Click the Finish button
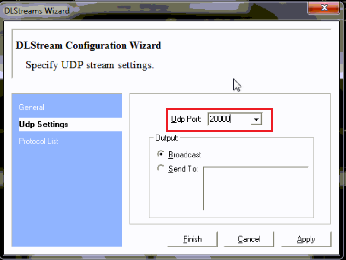 click(192, 239)
